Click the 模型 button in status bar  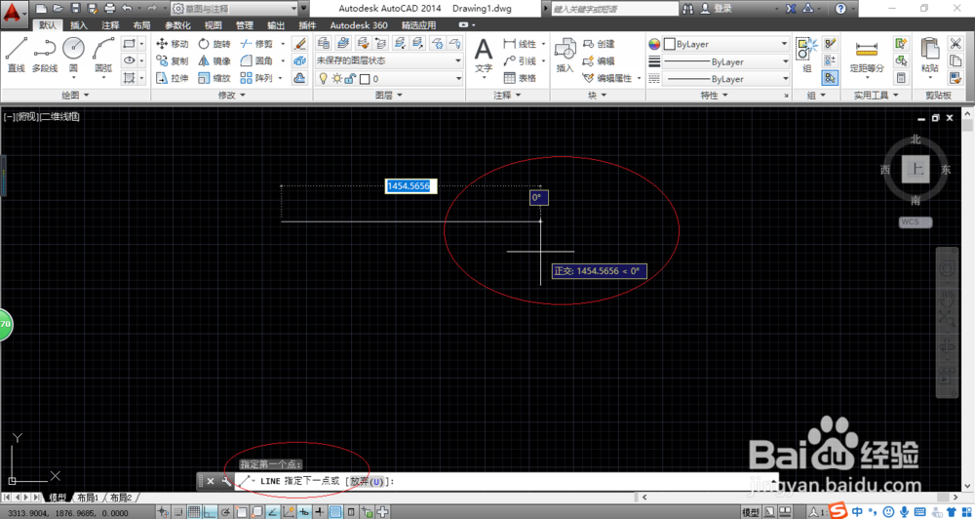[x=751, y=511]
